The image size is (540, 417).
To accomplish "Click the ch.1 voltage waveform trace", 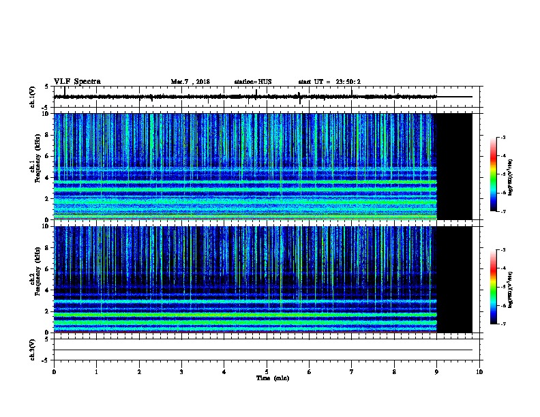I will (x=245, y=97).
